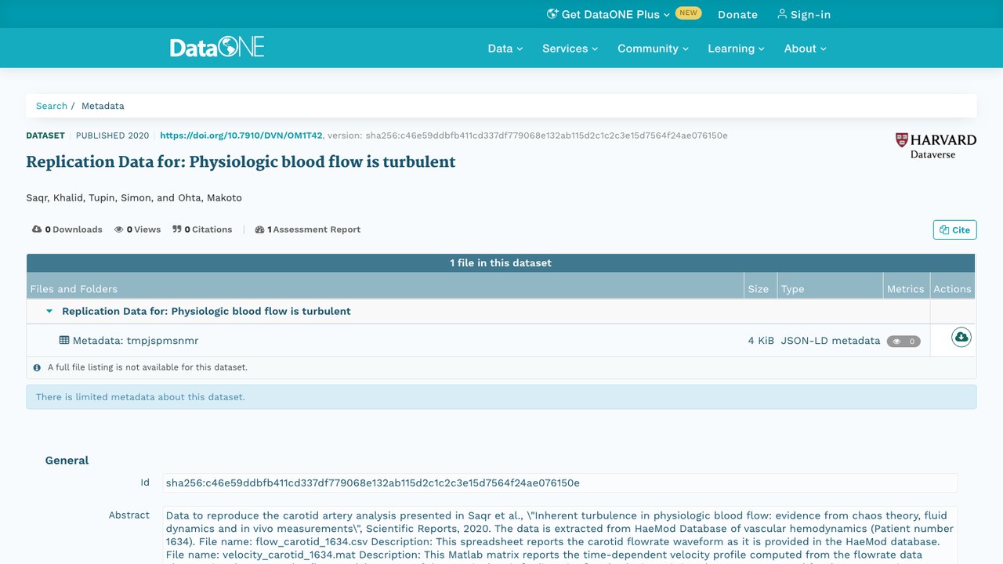
Task: Open the About menu
Action: click(806, 49)
